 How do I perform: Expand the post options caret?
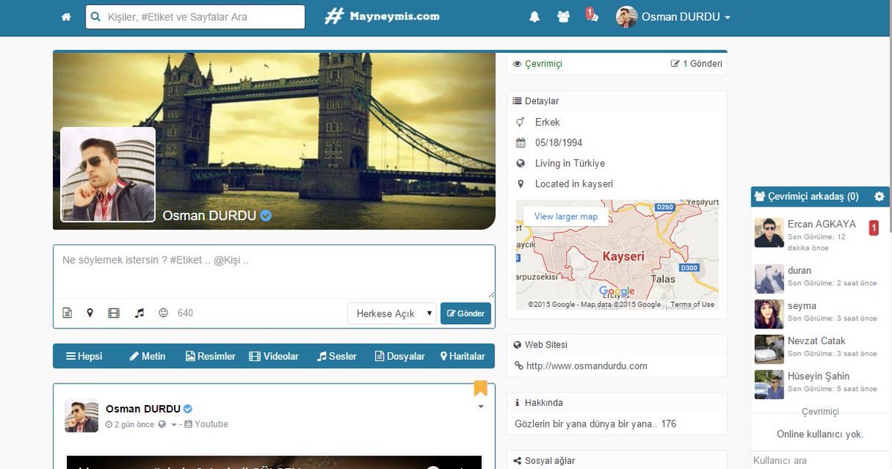point(481,407)
